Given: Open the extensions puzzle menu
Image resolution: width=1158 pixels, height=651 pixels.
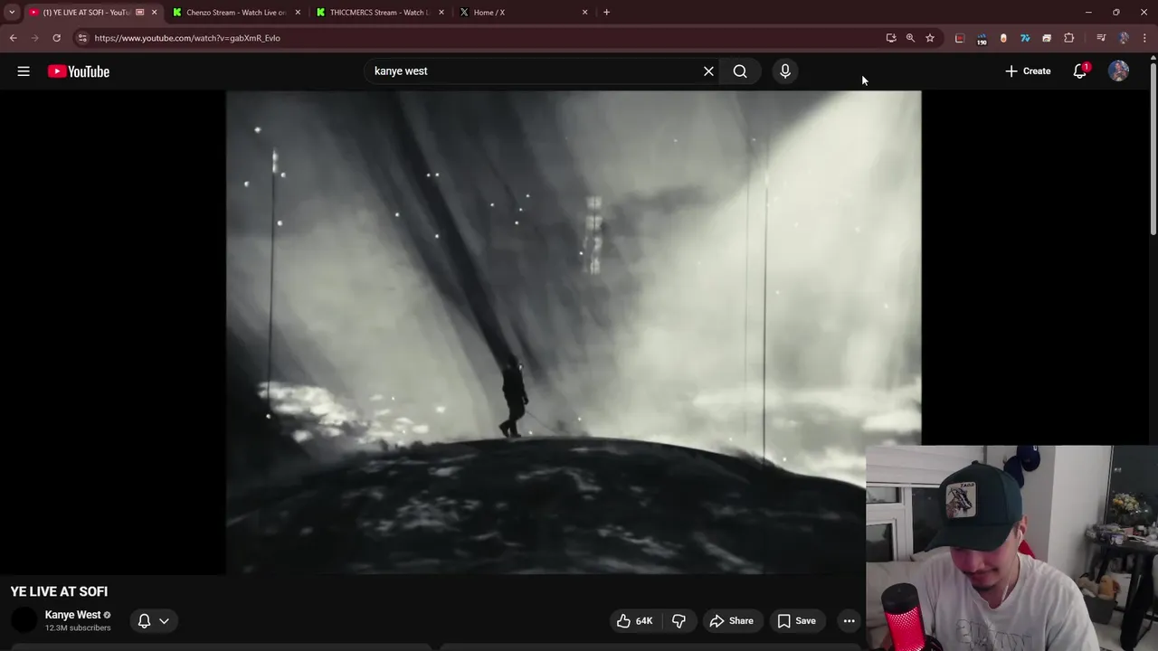Looking at the screenshot, I should coord(1069,38).
